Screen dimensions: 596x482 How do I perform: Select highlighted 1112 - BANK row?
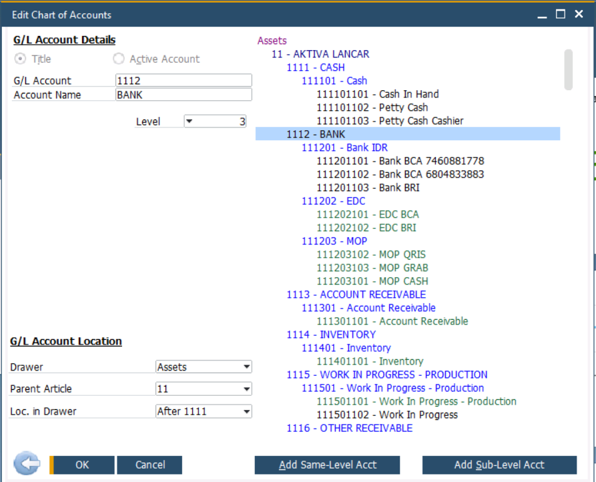(x=408, y=134)
